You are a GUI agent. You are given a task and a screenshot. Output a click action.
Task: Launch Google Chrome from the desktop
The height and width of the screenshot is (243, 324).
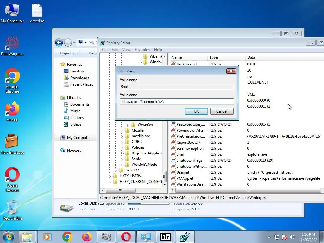pos(12,81)
